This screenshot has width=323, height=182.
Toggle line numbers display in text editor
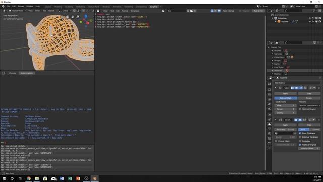[212, 11]
